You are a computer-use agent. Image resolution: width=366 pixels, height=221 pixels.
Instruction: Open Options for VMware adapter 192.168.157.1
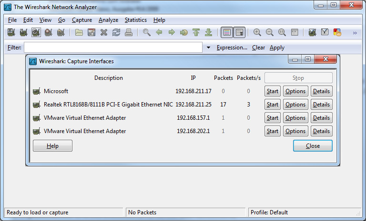(x=295, y=117)
